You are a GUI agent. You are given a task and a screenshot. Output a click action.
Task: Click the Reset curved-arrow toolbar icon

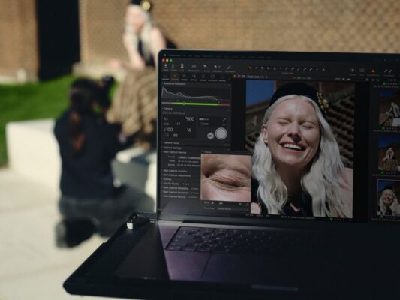206,67
